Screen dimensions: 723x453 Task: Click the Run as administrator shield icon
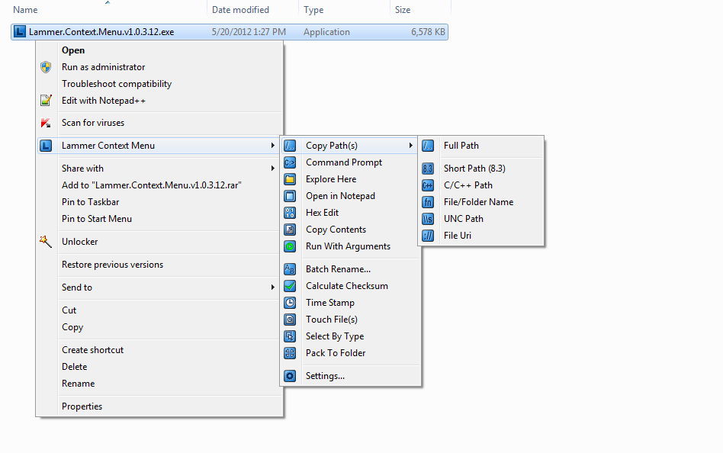pyautogui.click(x=46, y=67)
